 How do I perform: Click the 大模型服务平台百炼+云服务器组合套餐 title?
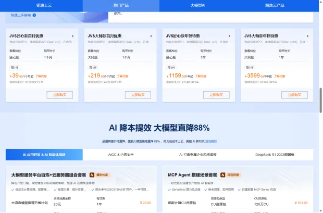48,175
